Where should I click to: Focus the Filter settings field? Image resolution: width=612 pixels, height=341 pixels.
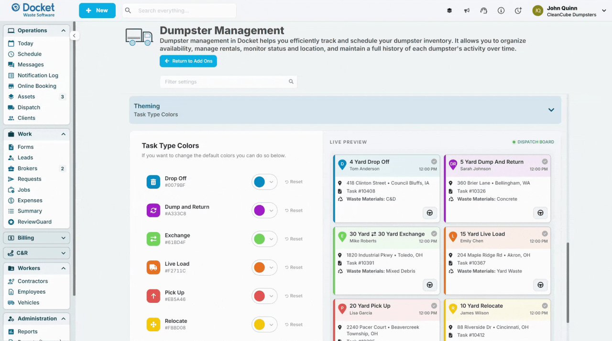229,82
